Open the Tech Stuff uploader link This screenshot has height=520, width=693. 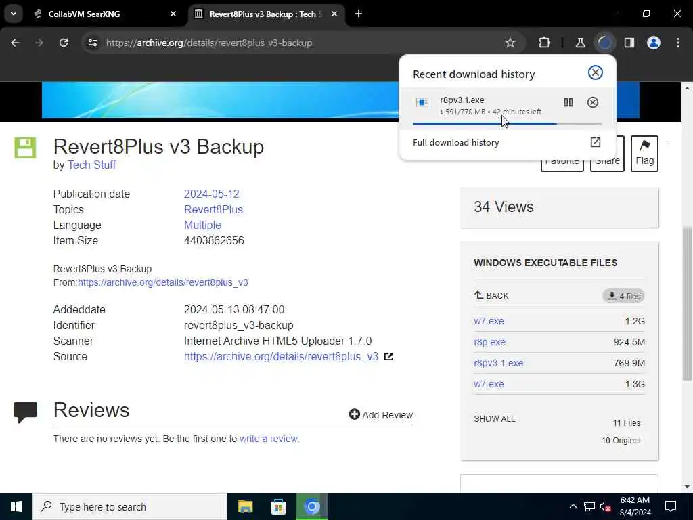click(91, 165)
